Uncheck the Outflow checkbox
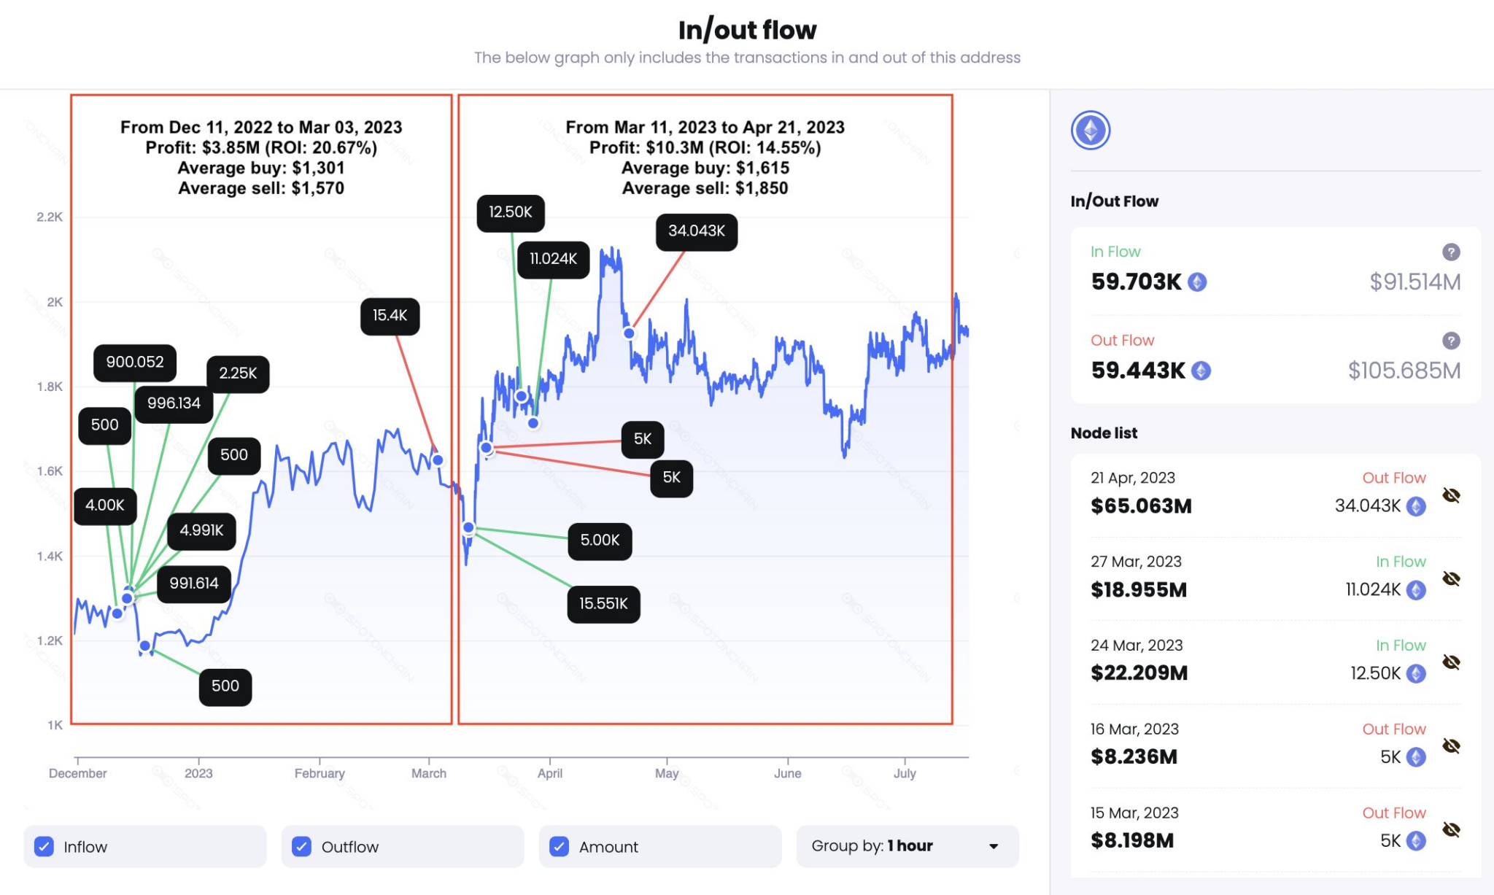This screenshot has width=1494, height=895. pyautogui.click(x=301, y=846)
